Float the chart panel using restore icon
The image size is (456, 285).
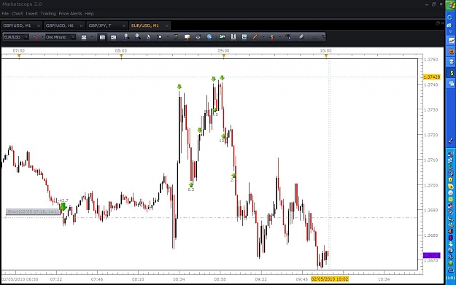[x=438, y=23]
